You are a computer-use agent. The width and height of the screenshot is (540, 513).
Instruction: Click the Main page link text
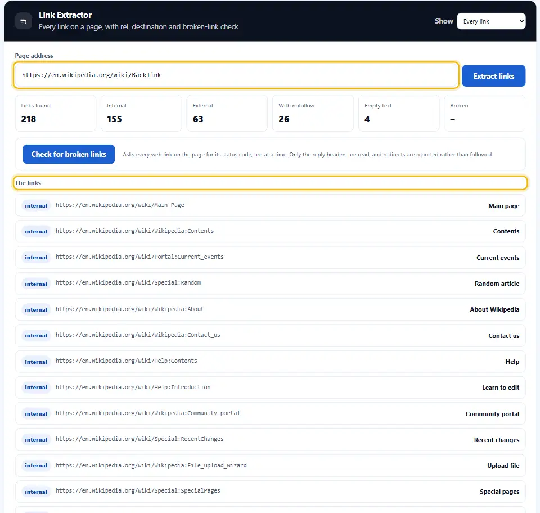click(x=503, y=206)
